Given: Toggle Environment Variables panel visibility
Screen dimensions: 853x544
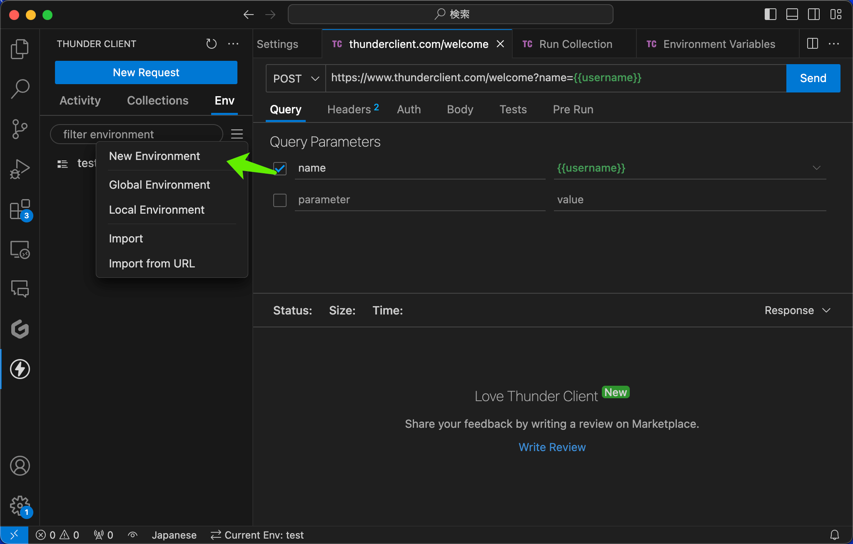Looking at the screenshot, I should click(x=813, y=43).
